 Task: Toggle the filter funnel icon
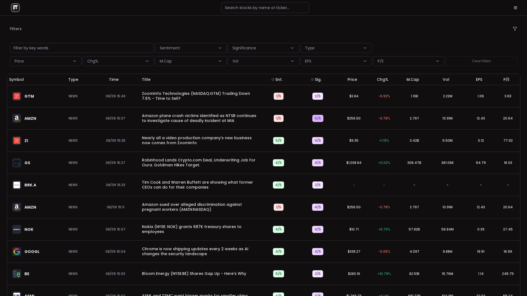point(515,29)
